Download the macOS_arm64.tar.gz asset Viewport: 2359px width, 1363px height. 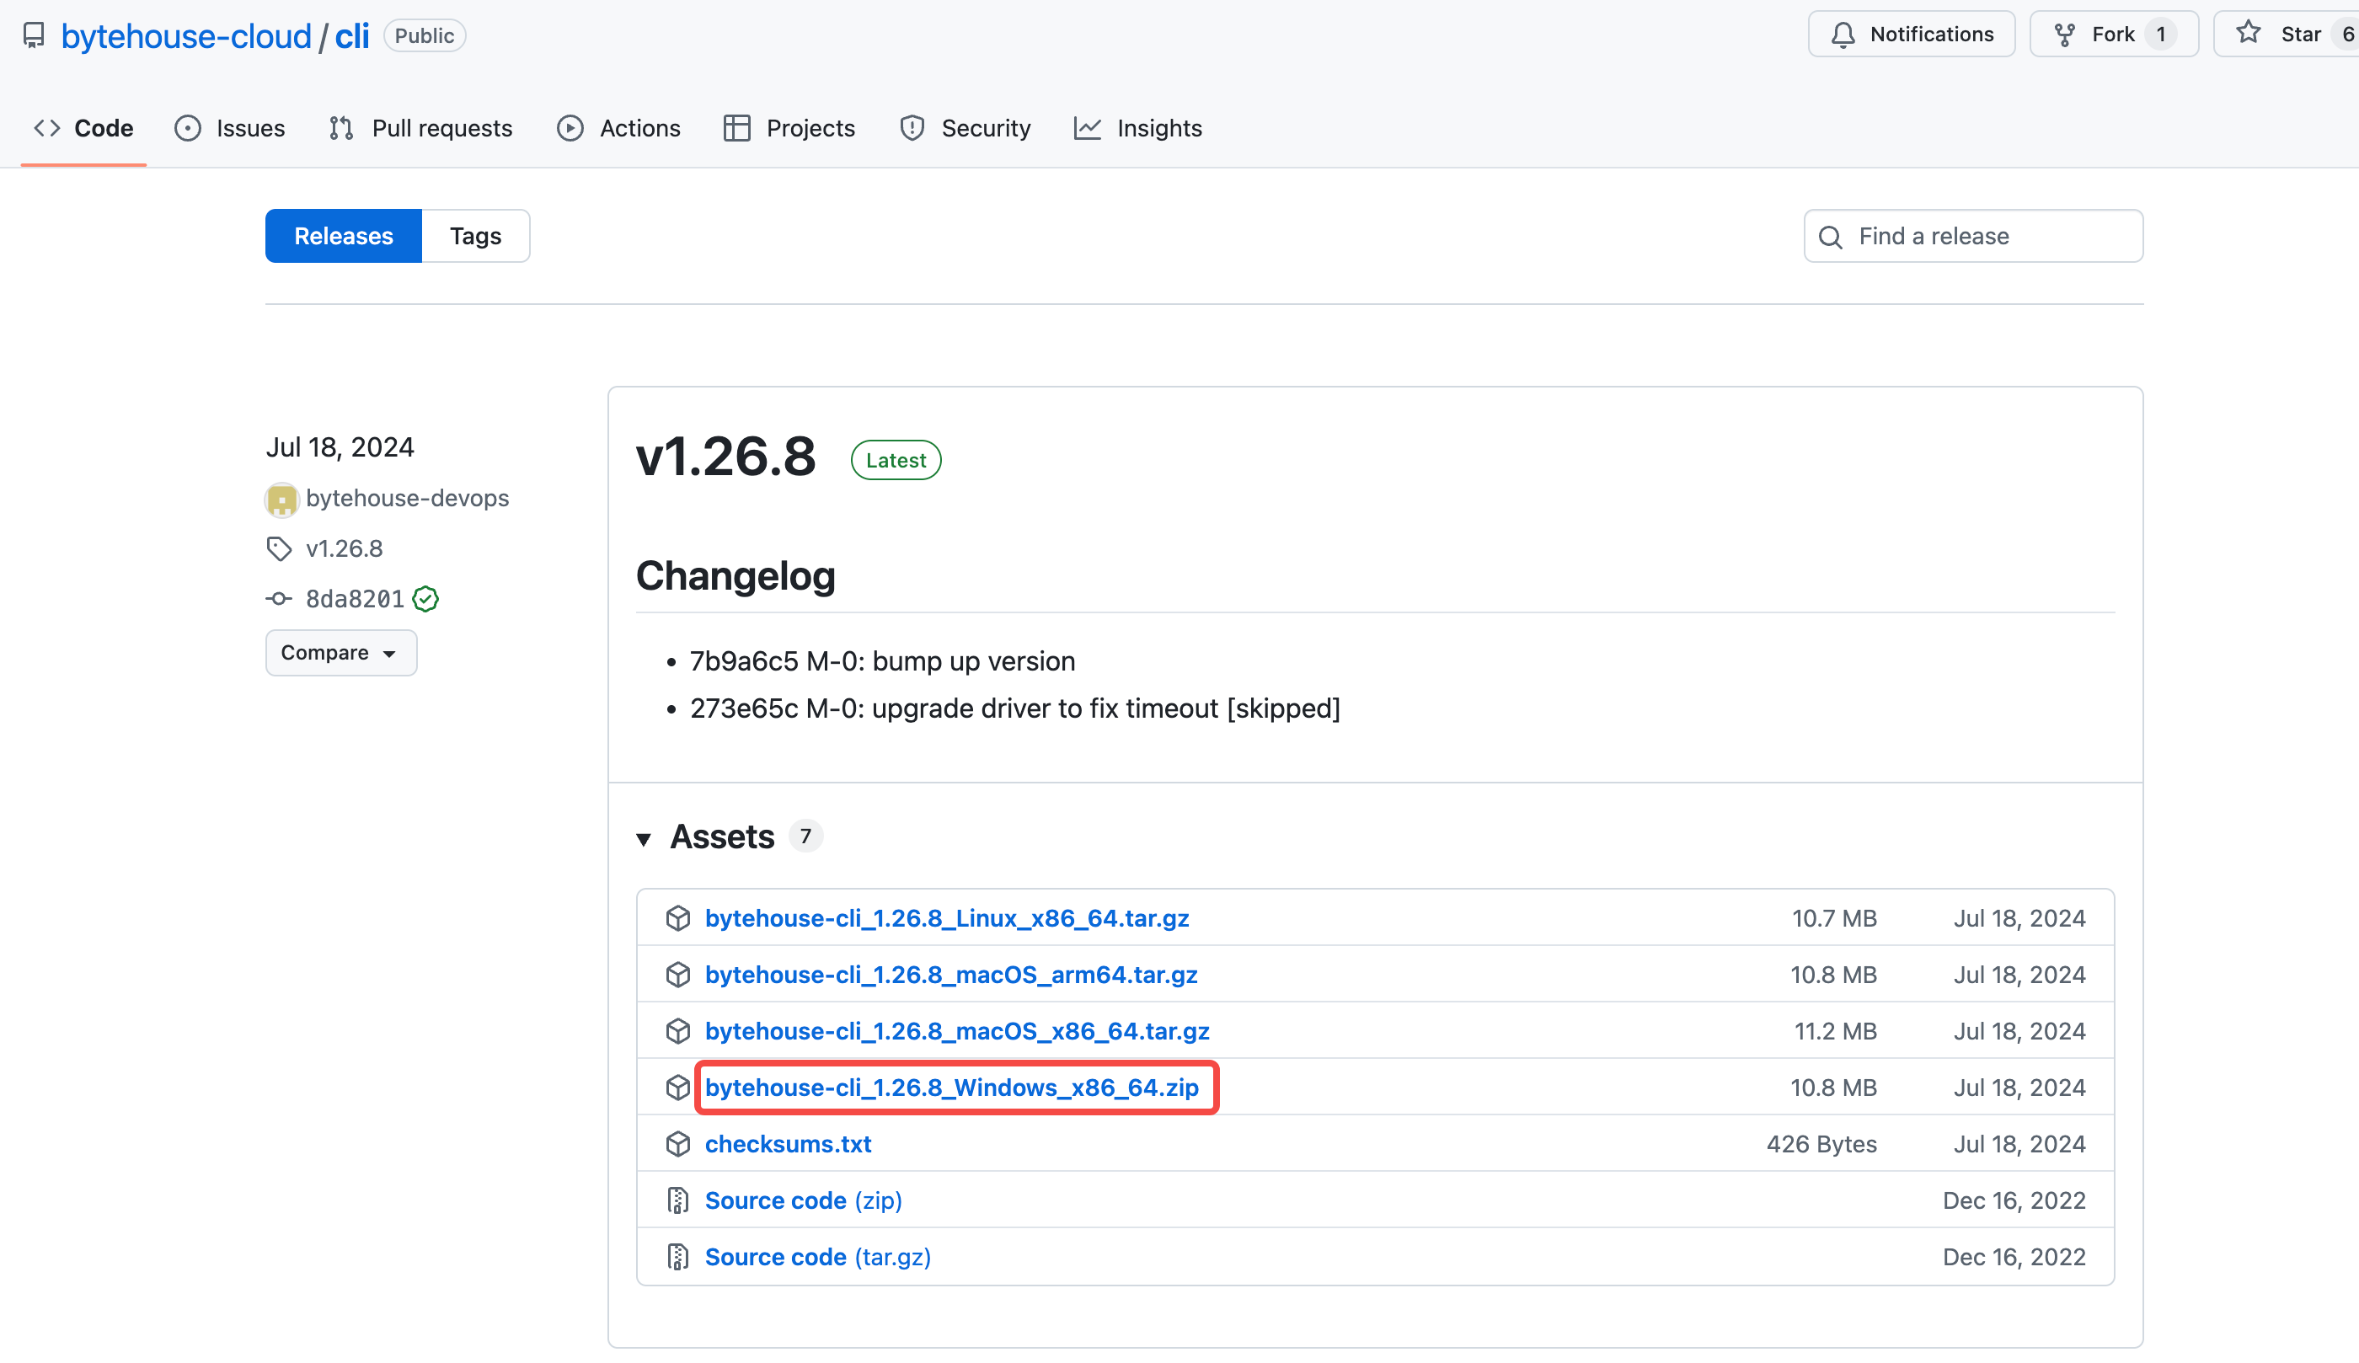[x=950, y=975]
